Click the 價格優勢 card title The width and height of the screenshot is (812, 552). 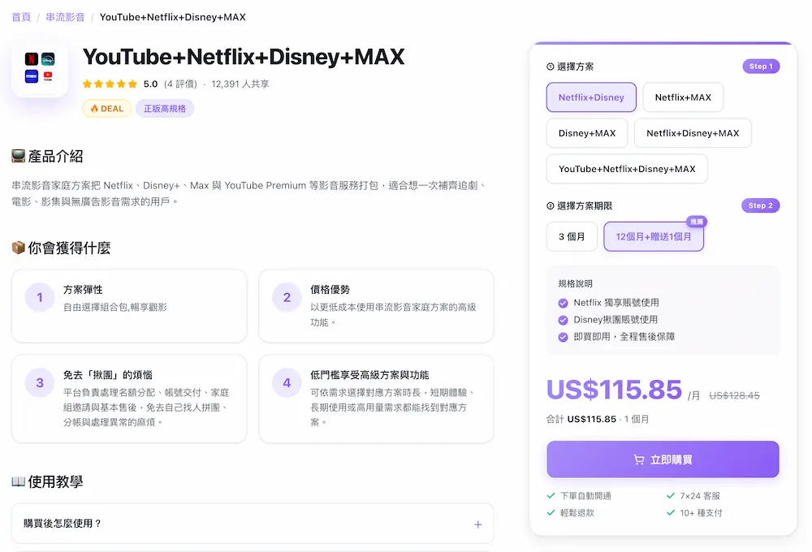click(330, 290)
